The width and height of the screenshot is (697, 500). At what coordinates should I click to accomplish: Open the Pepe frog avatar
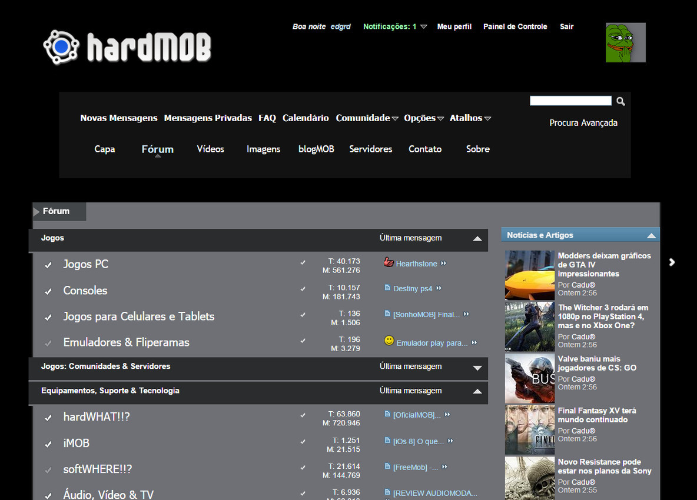625,42
